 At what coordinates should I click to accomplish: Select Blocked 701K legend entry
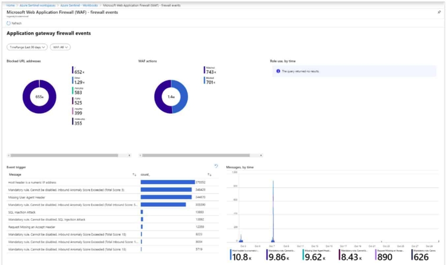coord(210,81)
